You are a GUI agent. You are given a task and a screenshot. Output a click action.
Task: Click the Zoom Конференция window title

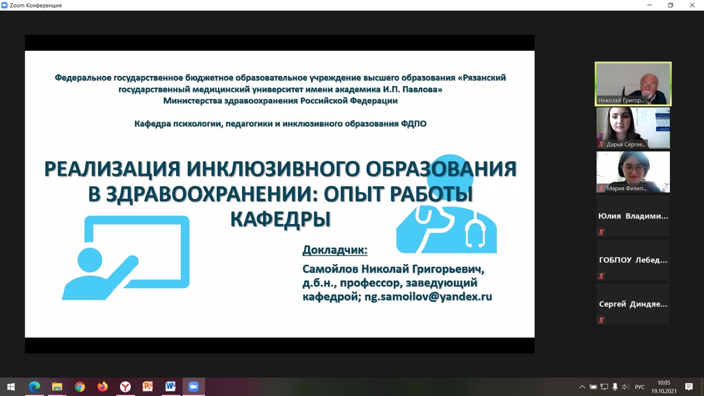pyautogui.click(x=36, y=5)
